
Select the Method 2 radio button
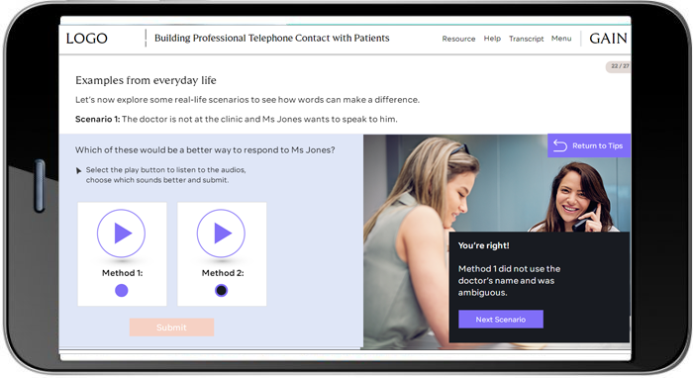[222, 290]
